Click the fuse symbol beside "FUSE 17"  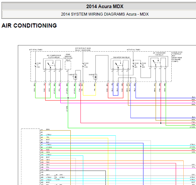point(35,65)
